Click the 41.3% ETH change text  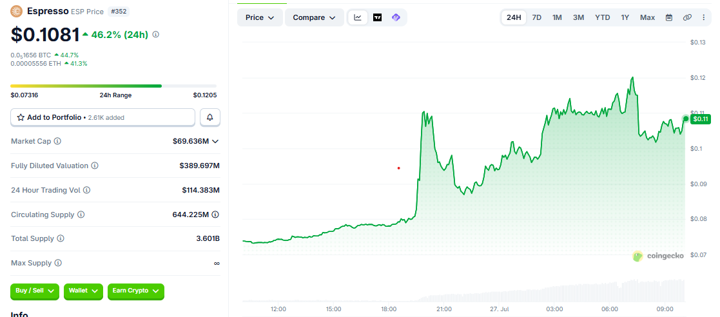click(78, 64)
